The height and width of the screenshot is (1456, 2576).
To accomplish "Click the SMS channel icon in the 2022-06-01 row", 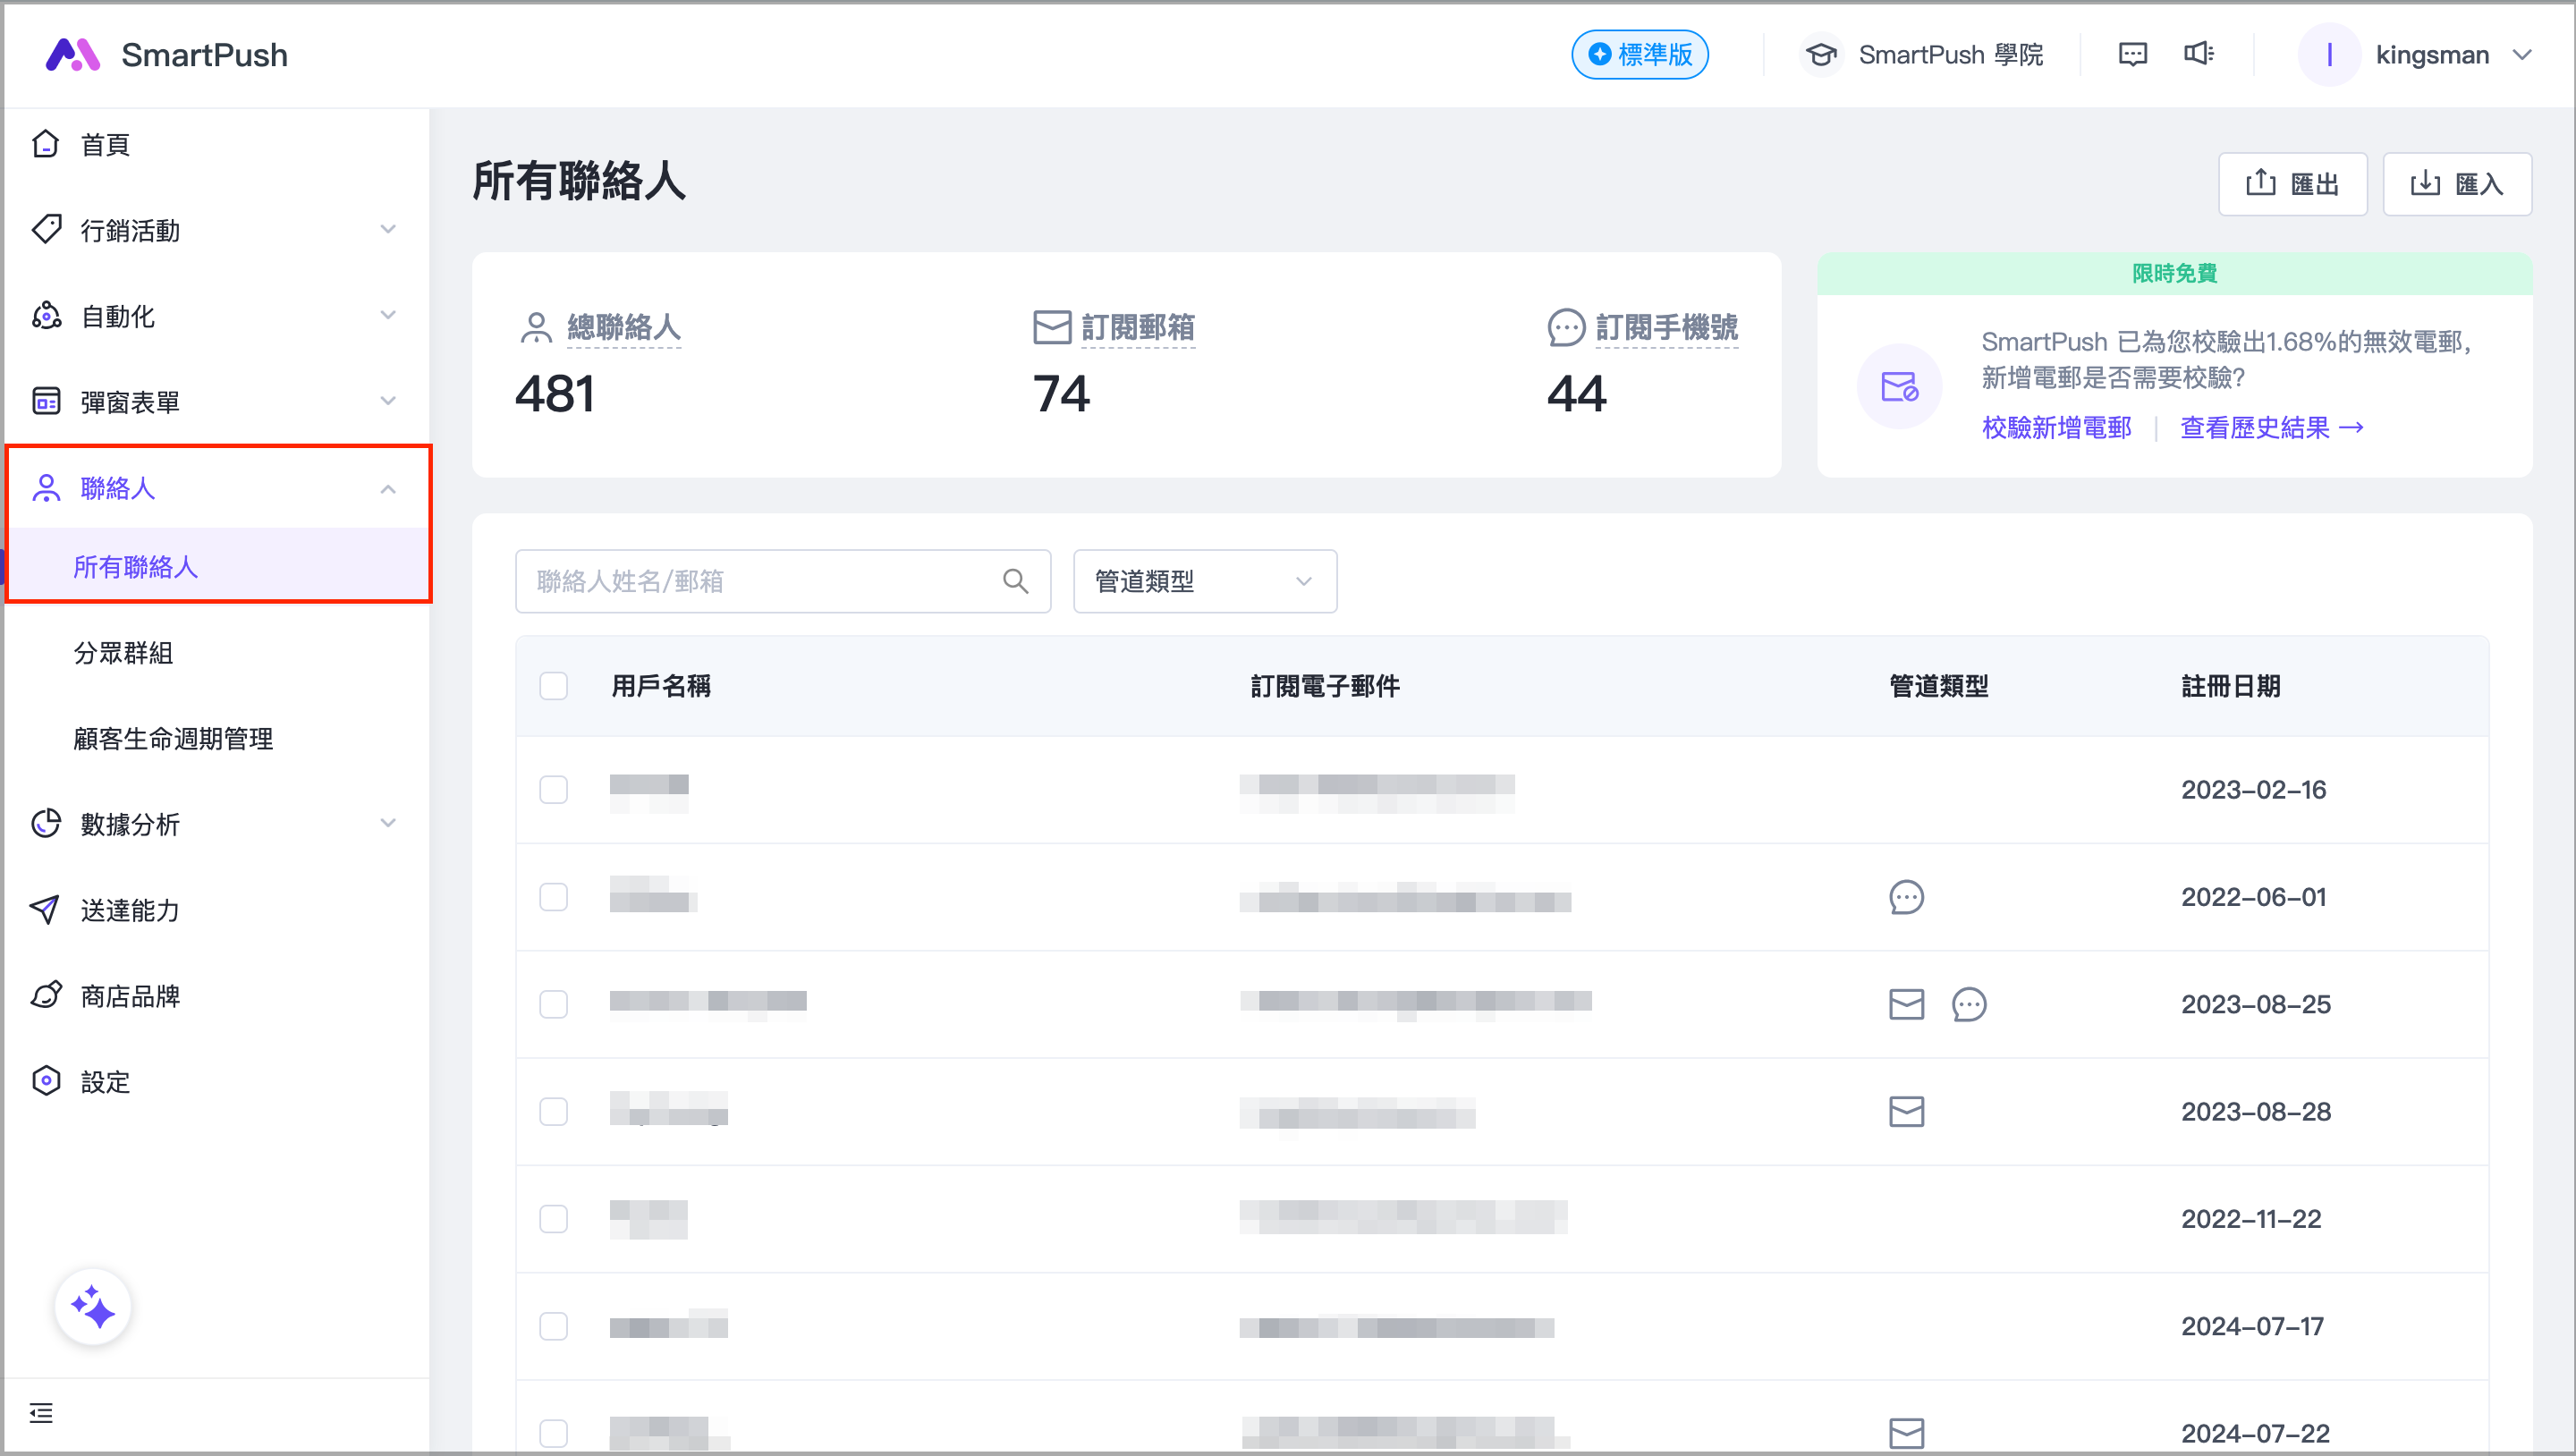I will point(1906,897).
